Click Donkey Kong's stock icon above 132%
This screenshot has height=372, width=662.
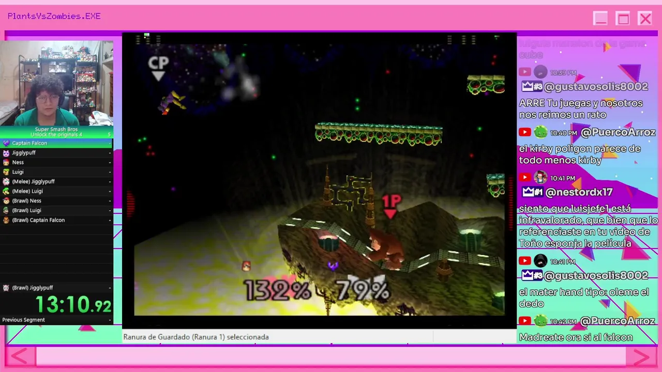click(246, 266)
